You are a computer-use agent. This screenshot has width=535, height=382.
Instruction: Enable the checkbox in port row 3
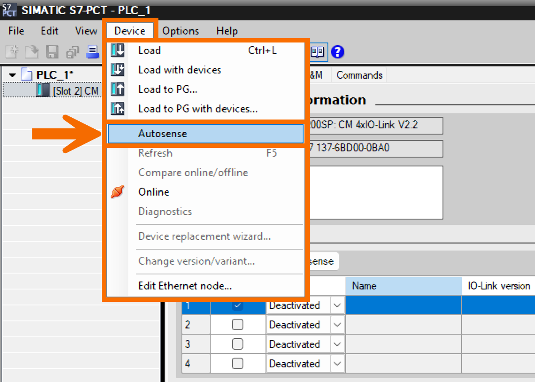pyautogui.click(x=238, y=344)
